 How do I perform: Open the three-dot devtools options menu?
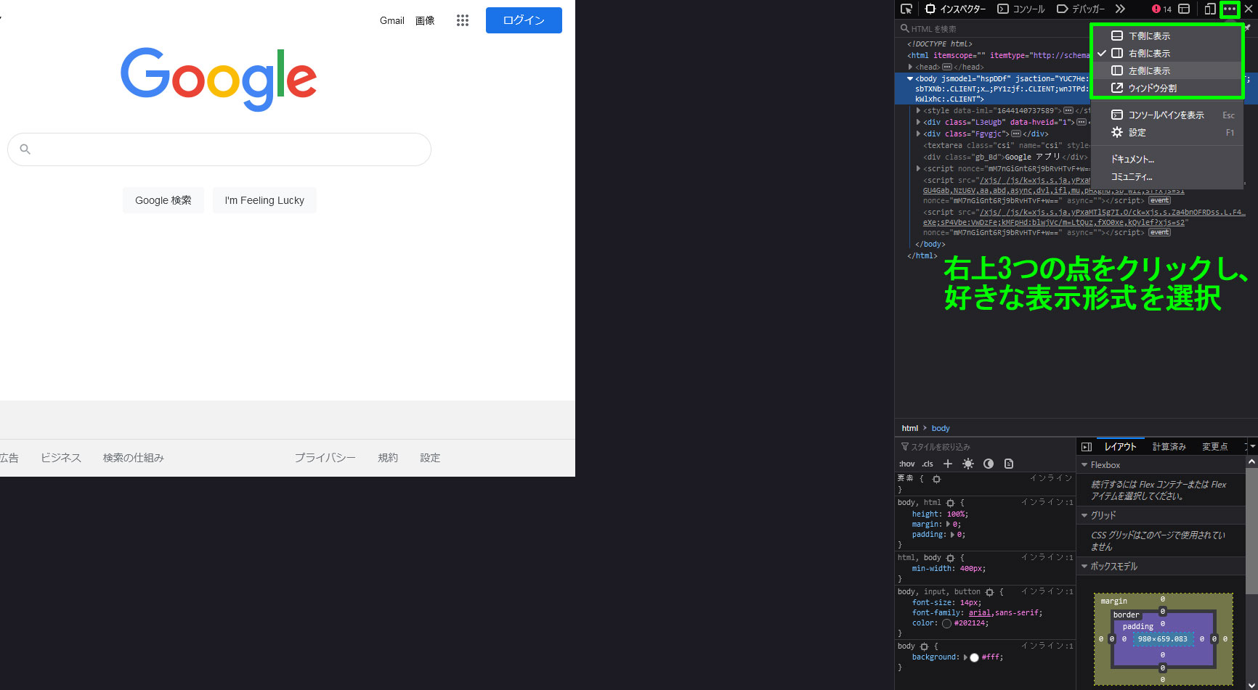(x=1230, y=9)
